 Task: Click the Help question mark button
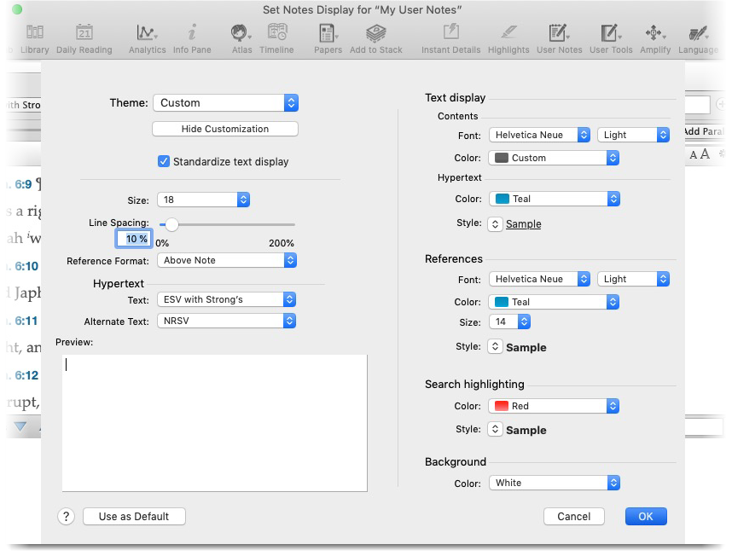click(x=67, y=516)
